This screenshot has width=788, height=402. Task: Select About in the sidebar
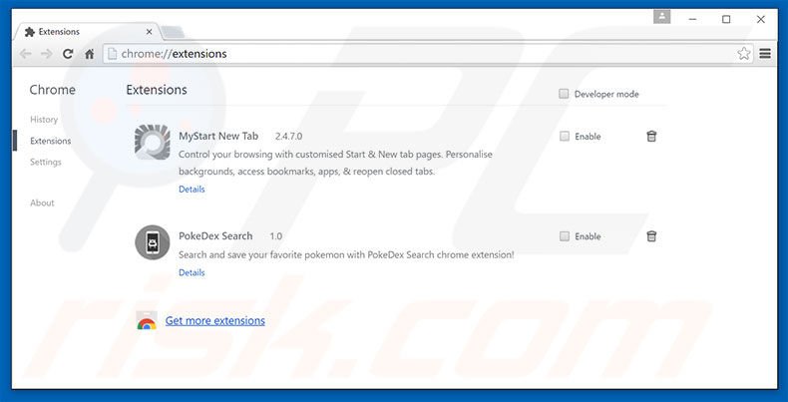click(42, 202)
